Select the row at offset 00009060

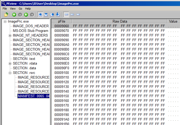(116, 26)
